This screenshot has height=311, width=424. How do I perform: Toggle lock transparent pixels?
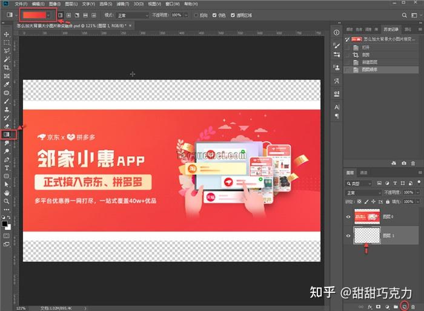[359, 201]
